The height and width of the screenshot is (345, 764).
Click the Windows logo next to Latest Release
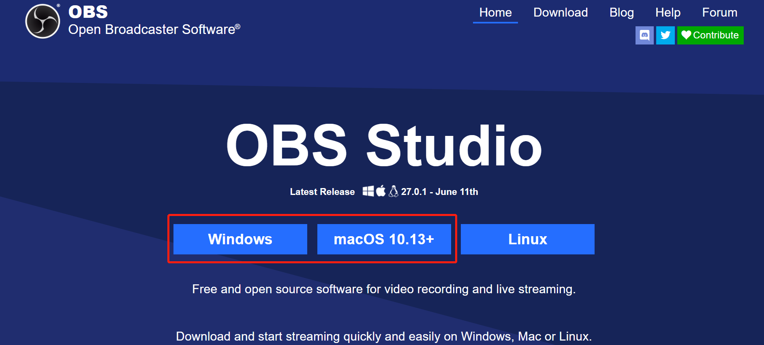click(368, 191)
